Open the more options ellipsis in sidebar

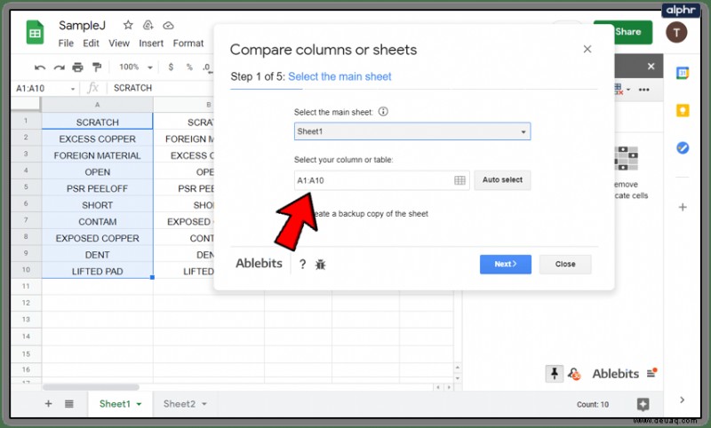[x=643, y=90]
